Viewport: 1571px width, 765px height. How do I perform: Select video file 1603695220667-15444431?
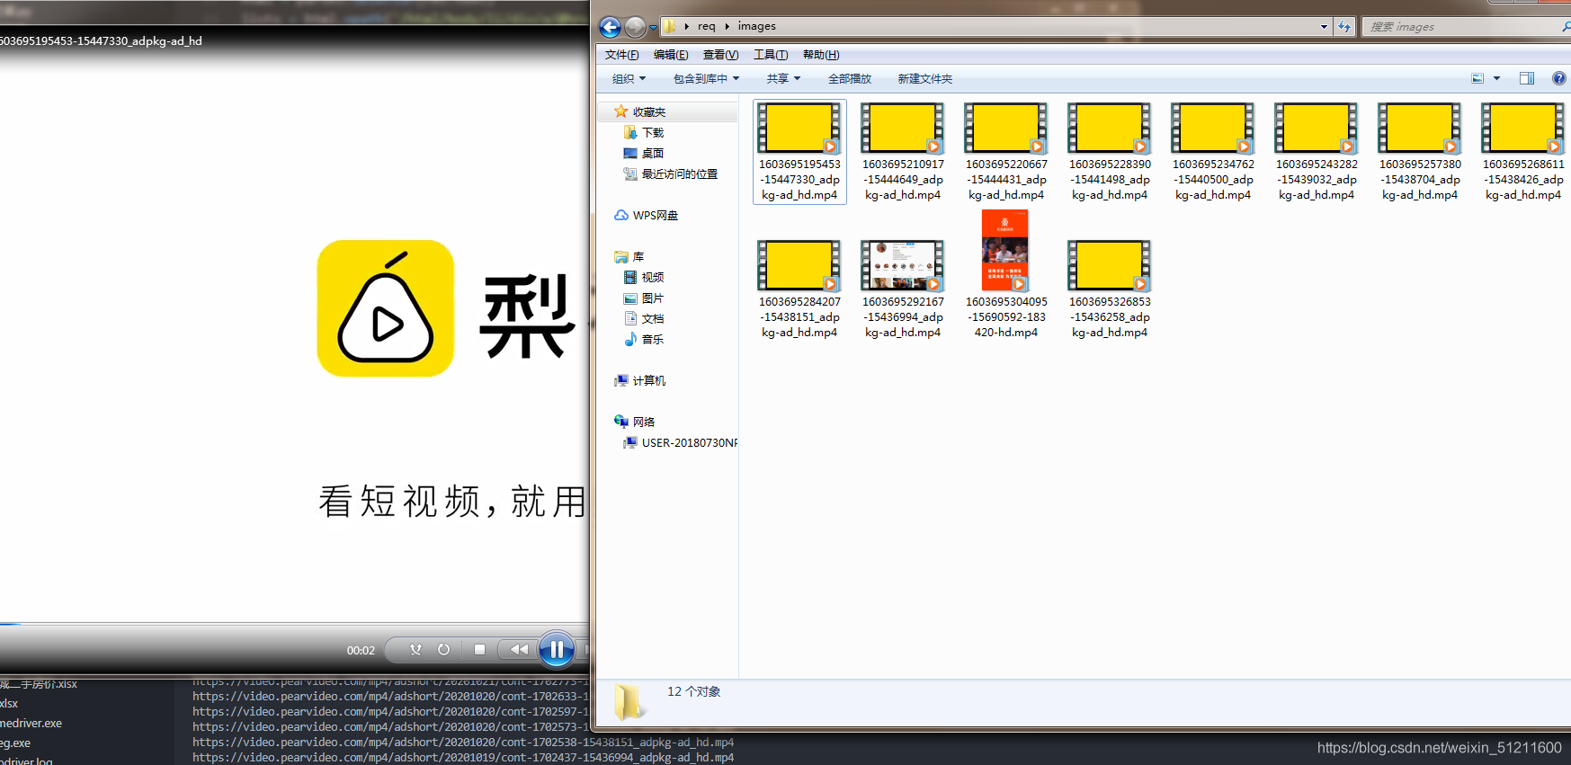1006,152
